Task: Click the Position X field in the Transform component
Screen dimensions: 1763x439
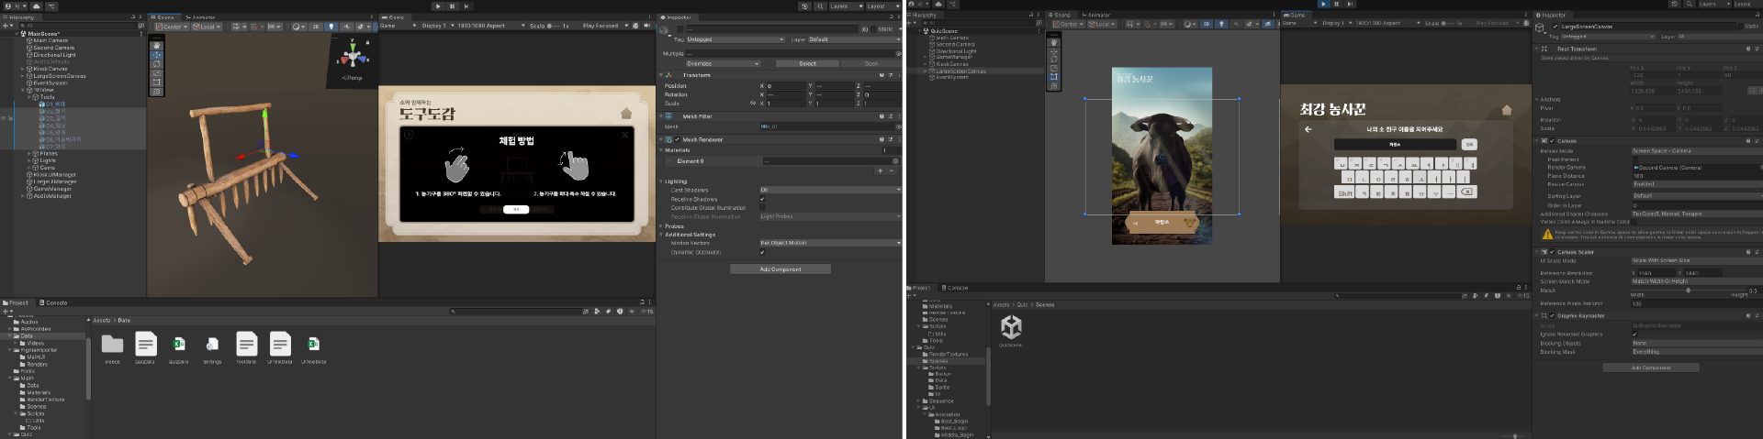Action: click(x=785, y=86)
